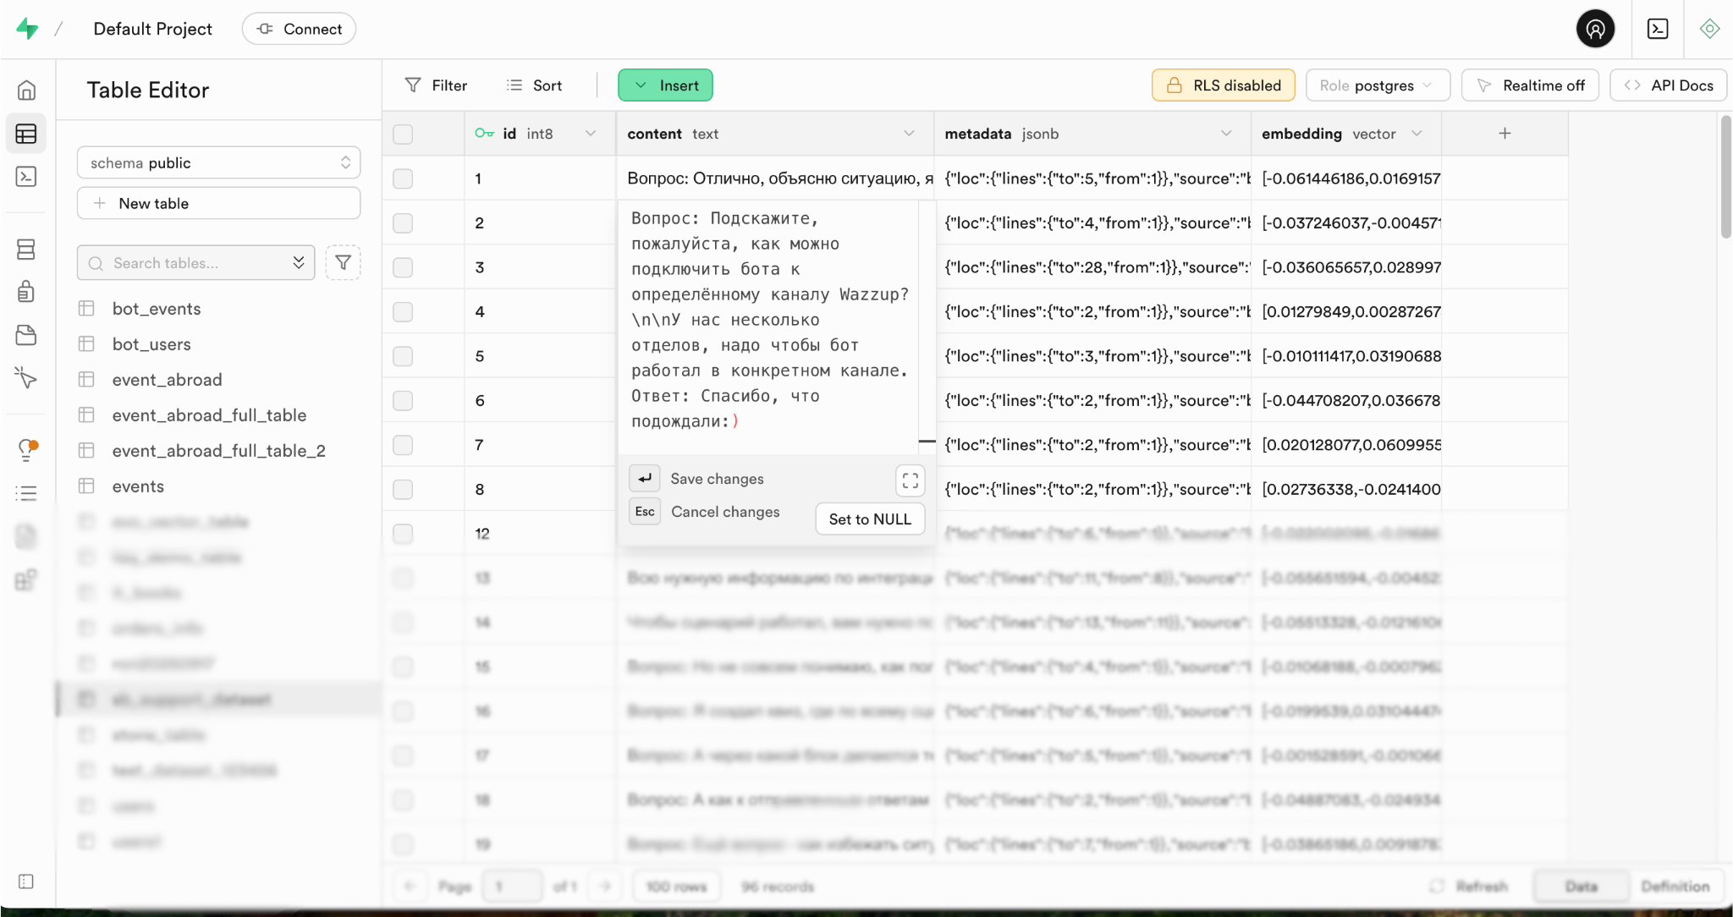Image resolution: width=1733 pixels, height=917 pixels.
Task: Select the bot_users table
Action: click(x=151, y=344)
